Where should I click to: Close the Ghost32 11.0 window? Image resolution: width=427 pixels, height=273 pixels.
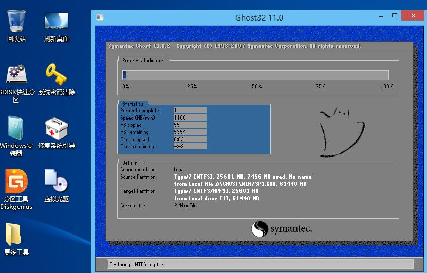click(x=413, y=16)
